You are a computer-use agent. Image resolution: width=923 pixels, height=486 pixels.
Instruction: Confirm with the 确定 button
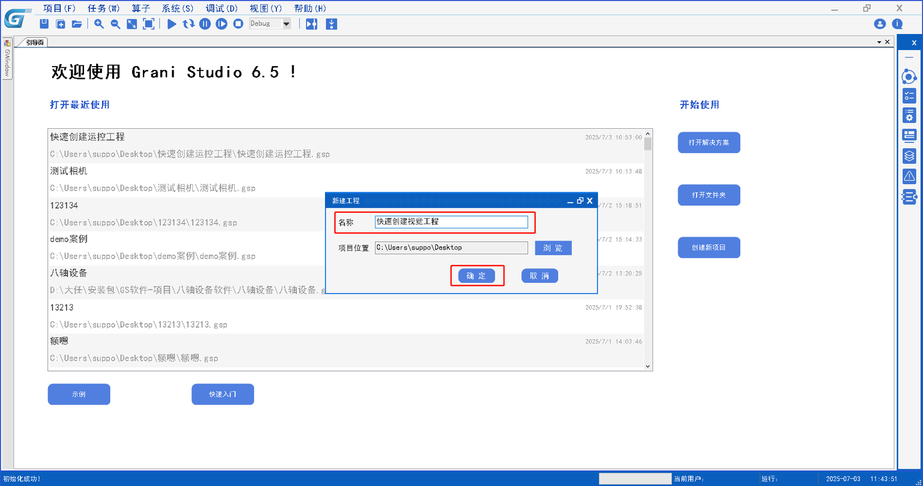(x=476, y=276)
